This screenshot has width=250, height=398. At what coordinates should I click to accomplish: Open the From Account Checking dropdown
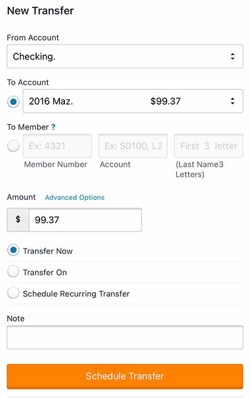point(125,56)
